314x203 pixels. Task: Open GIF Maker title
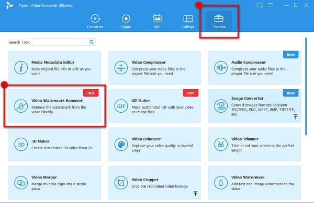[x=141, y=101]
